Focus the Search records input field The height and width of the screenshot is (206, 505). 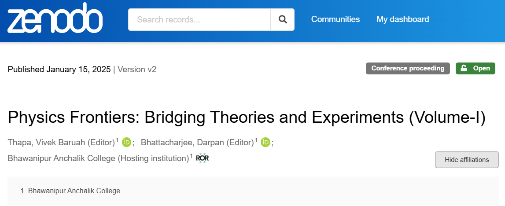[x=199, y=20]
